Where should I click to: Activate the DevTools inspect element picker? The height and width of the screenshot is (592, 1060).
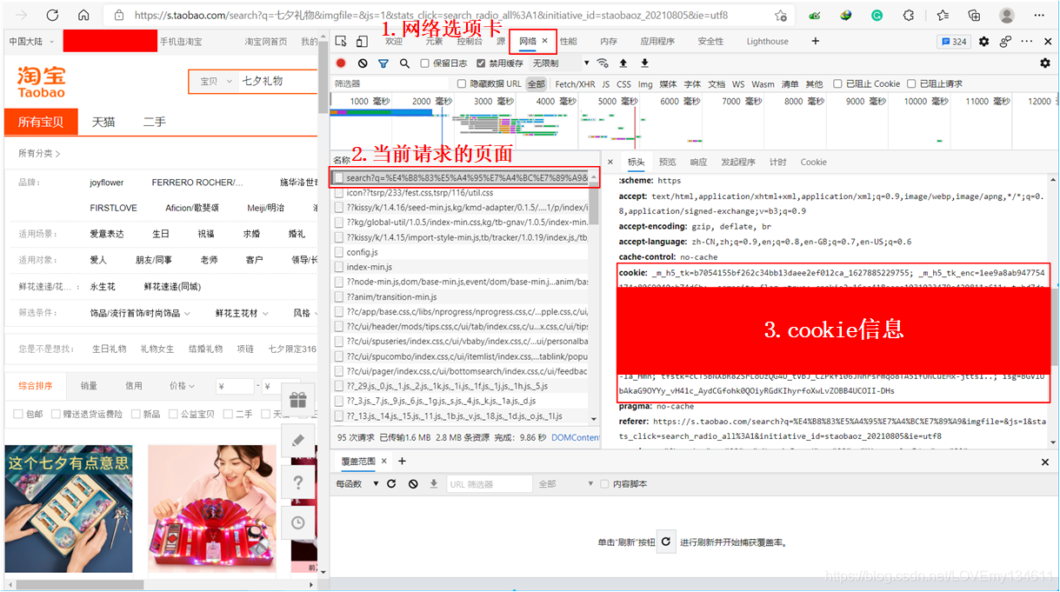(341, 41)
